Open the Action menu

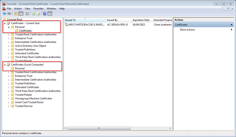click(18, 9)
